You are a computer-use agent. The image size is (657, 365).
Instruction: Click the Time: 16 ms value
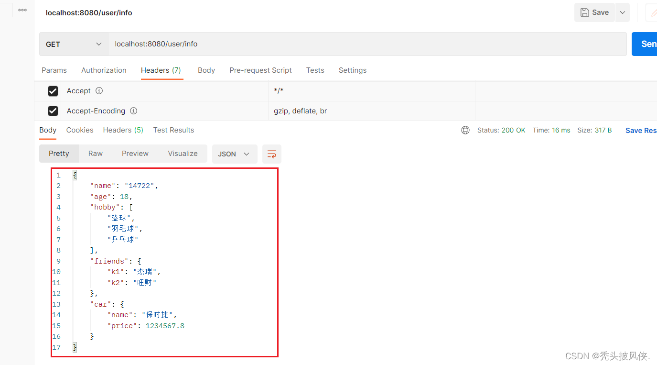tap(551, 130)
